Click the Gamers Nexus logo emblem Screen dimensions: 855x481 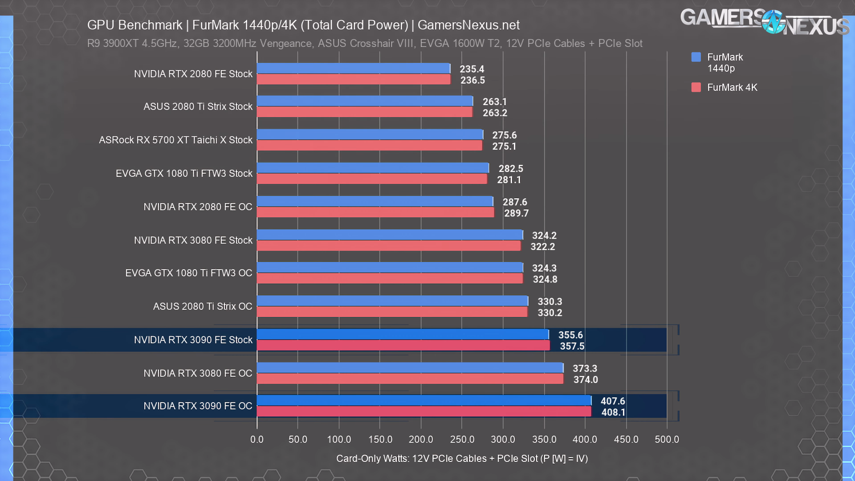pyautogui.click(x=774, y=22)
